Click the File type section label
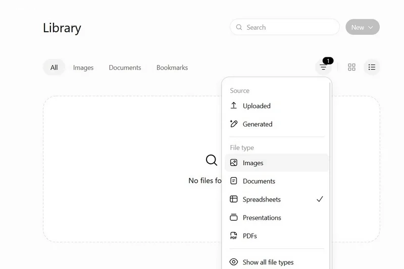Screen dimensions: 404x269 [x=242, y=148]
